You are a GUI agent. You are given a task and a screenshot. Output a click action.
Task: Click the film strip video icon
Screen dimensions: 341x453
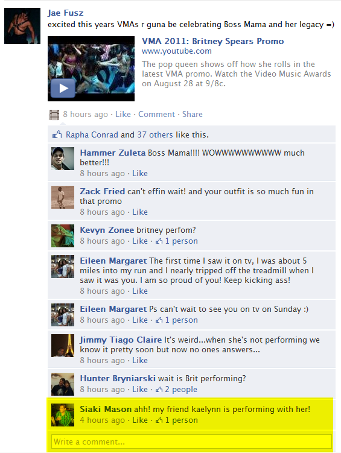[x=54, y=115]
